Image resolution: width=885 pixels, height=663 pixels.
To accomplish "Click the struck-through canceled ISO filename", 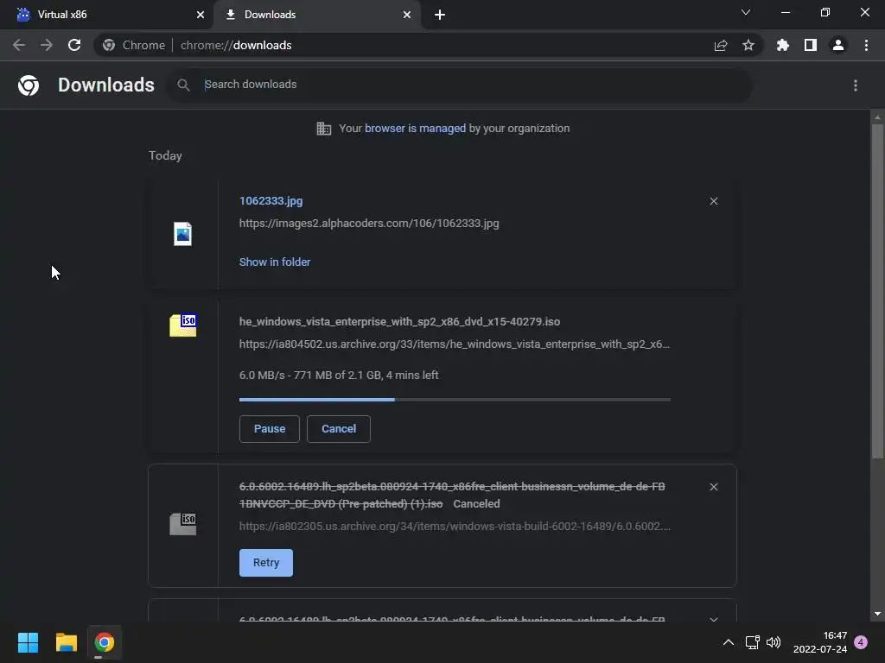I will pyautogui.click(x=452, y=495).
